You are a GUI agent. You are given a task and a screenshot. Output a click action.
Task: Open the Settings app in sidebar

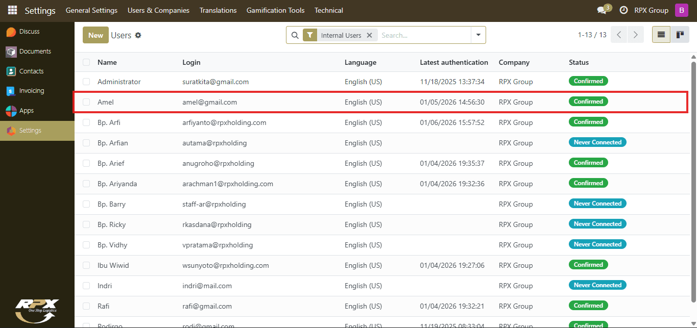(37, 131)
